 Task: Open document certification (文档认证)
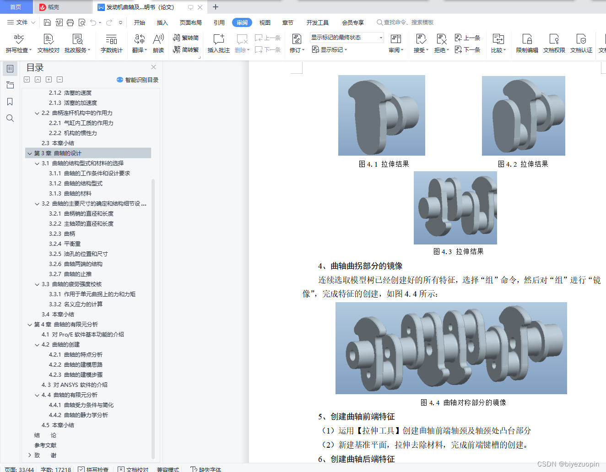pos(581,43)
